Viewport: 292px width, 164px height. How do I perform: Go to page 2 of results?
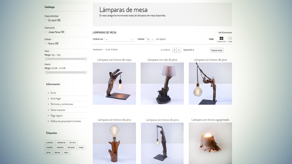179,50
